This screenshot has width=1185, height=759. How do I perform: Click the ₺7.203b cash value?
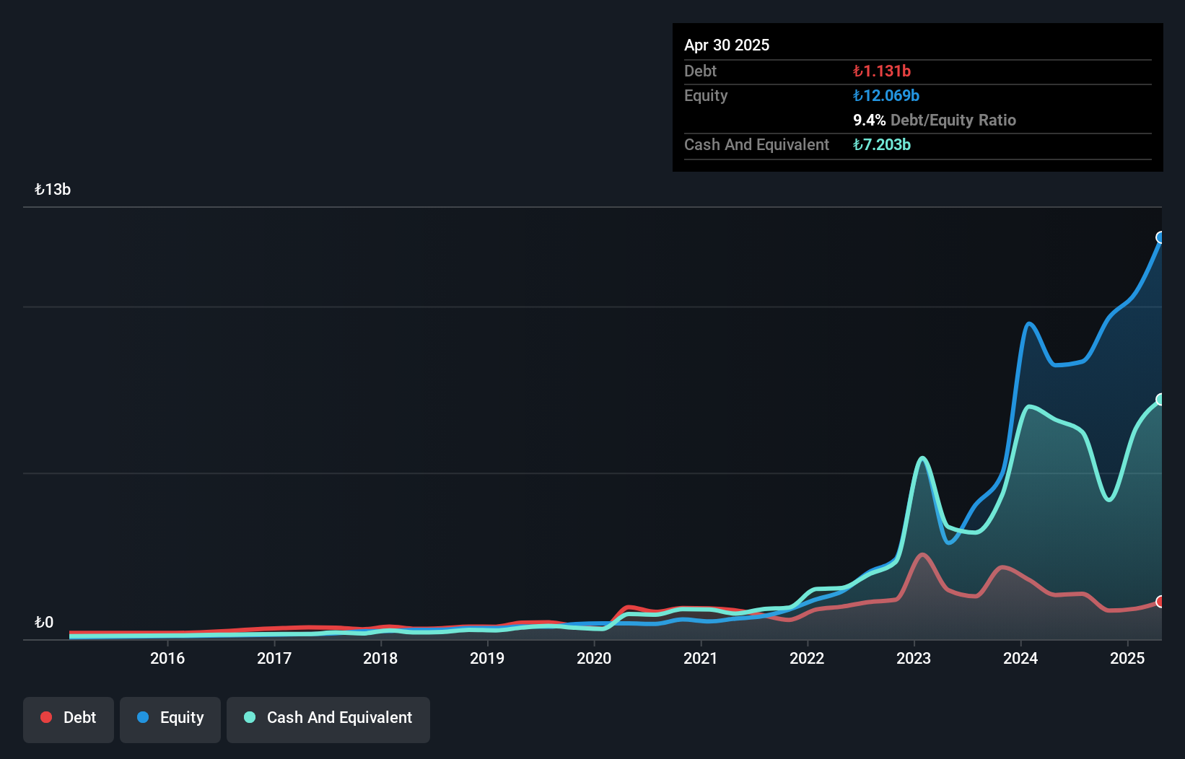(x=882, y=144)
